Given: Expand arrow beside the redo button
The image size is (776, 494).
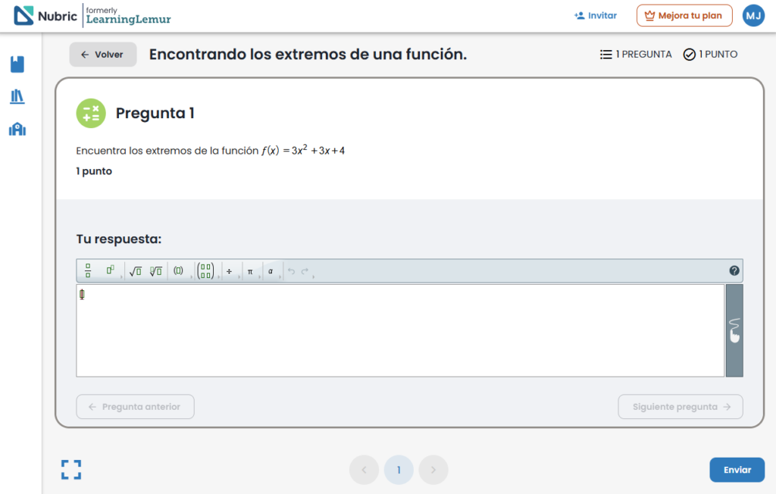Looking at the screenshot, I should 313,277.
